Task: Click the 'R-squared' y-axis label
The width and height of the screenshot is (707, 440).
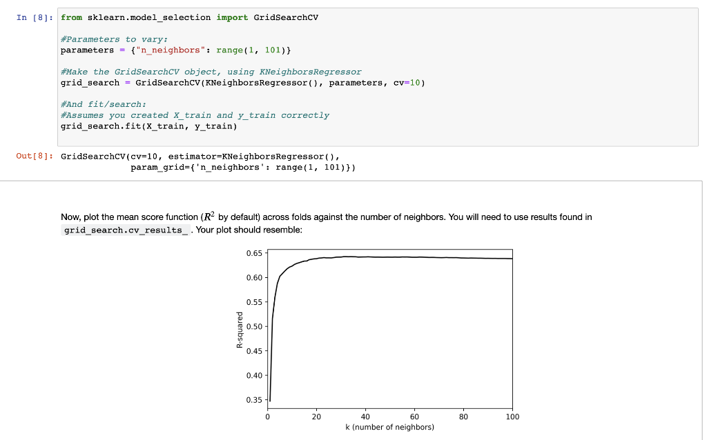Action: 240,330
